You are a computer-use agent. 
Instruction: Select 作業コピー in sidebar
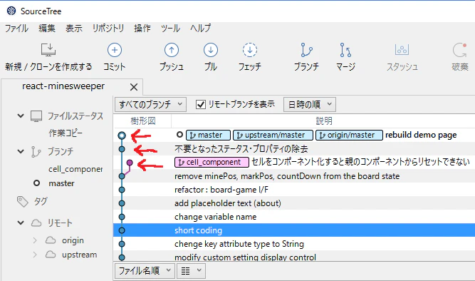(66, 133)
